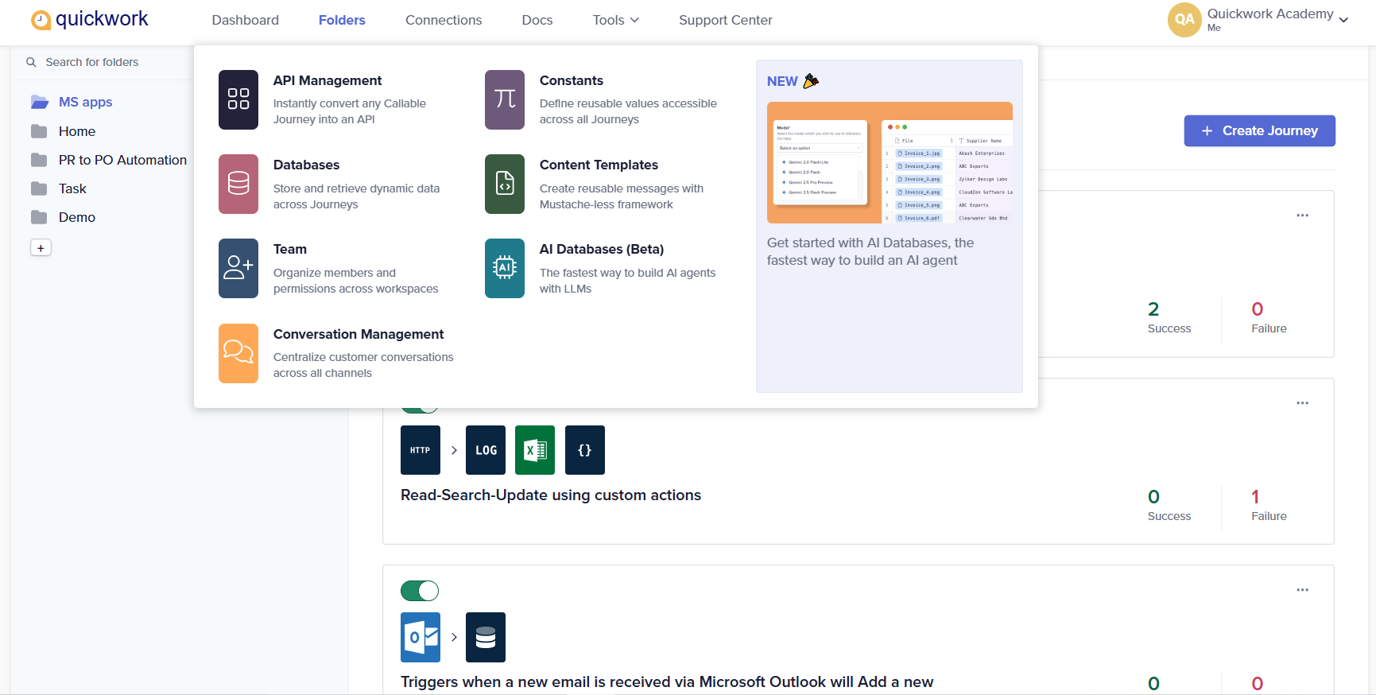1376x695 pixels.
Task: Select the Demo folder
Action: (77, 217)
